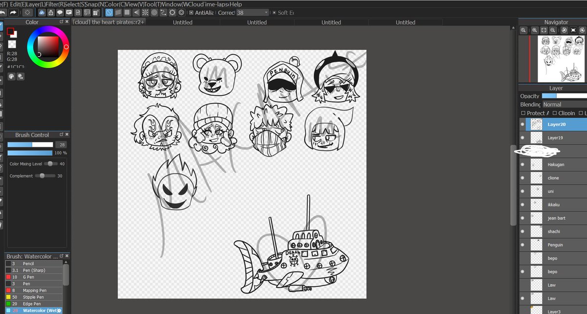
Task: Click the Color Mixing Level slider
Action: pos(51,164)
